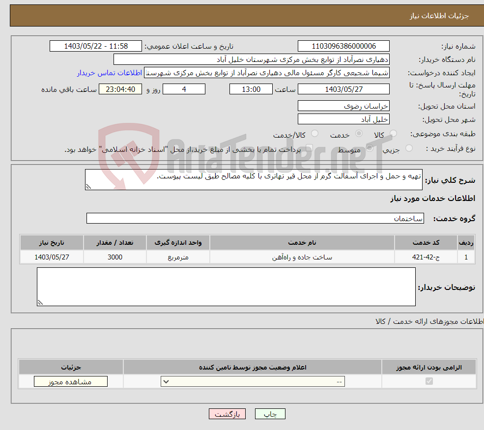The image size is (484, 430).
Task: Toggle the mandatory license checkbox
Action: 429,381
